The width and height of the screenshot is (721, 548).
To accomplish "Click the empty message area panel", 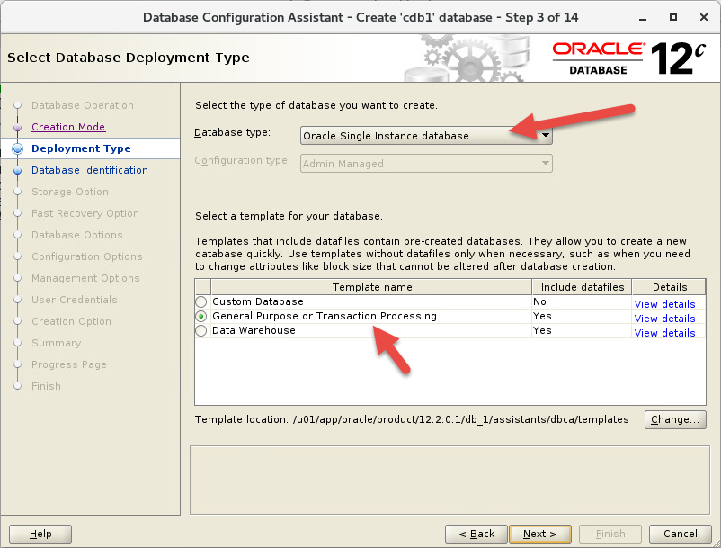I will (x=450, y=480).
